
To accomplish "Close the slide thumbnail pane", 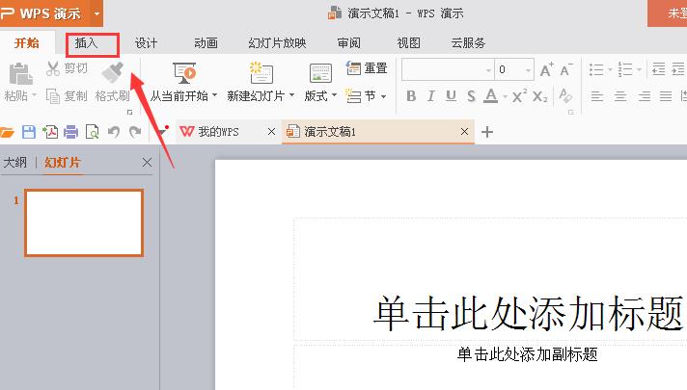I will click(148, 163).
